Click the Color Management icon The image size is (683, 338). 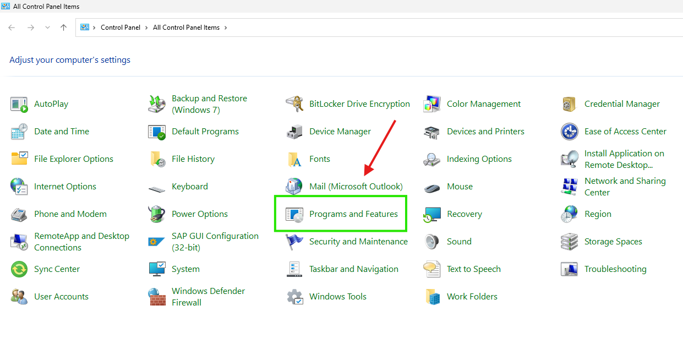click(x=432, y=104)
